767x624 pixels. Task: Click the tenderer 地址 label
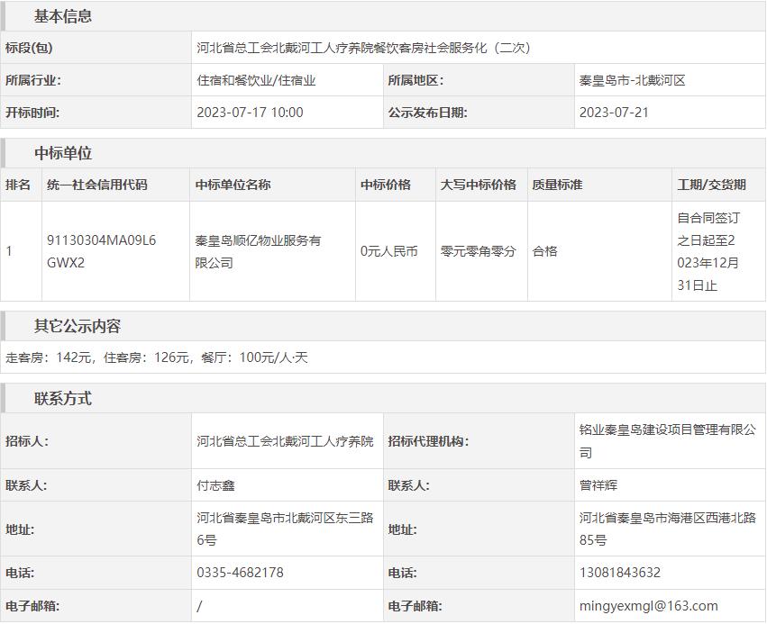(x=20, y=529)
